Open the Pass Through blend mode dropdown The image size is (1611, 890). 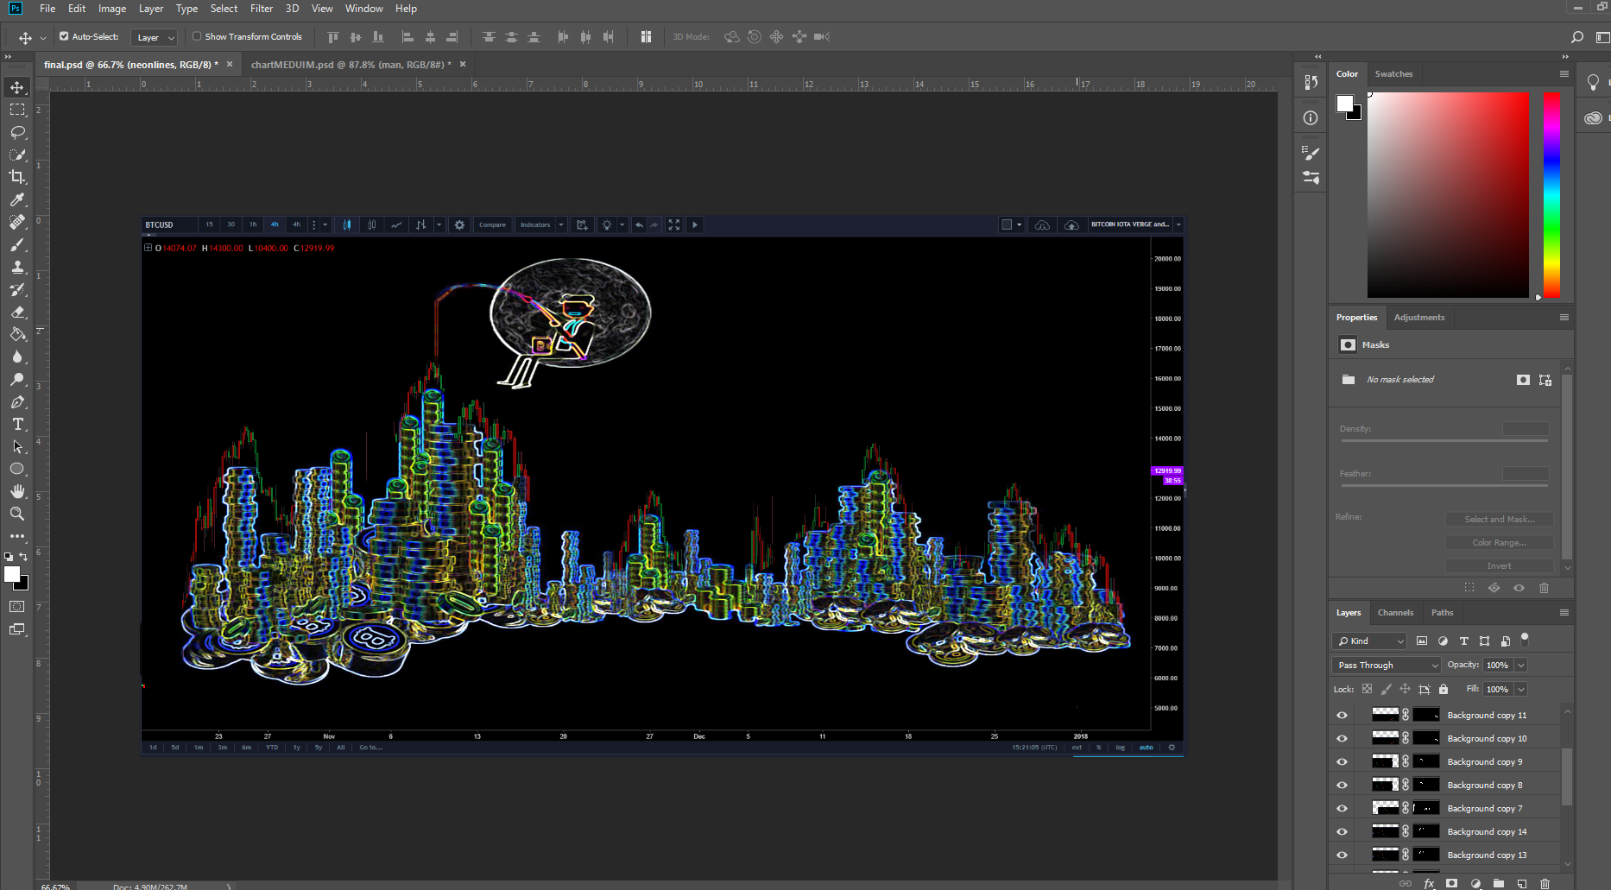click(x=1387, y=665)
